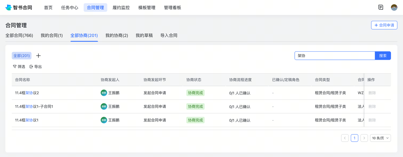Click 协商完成 status in 11.4框架协议1 row
This screenshot has height=157, width=403.
pyautogui.click(x=196, y=120)
